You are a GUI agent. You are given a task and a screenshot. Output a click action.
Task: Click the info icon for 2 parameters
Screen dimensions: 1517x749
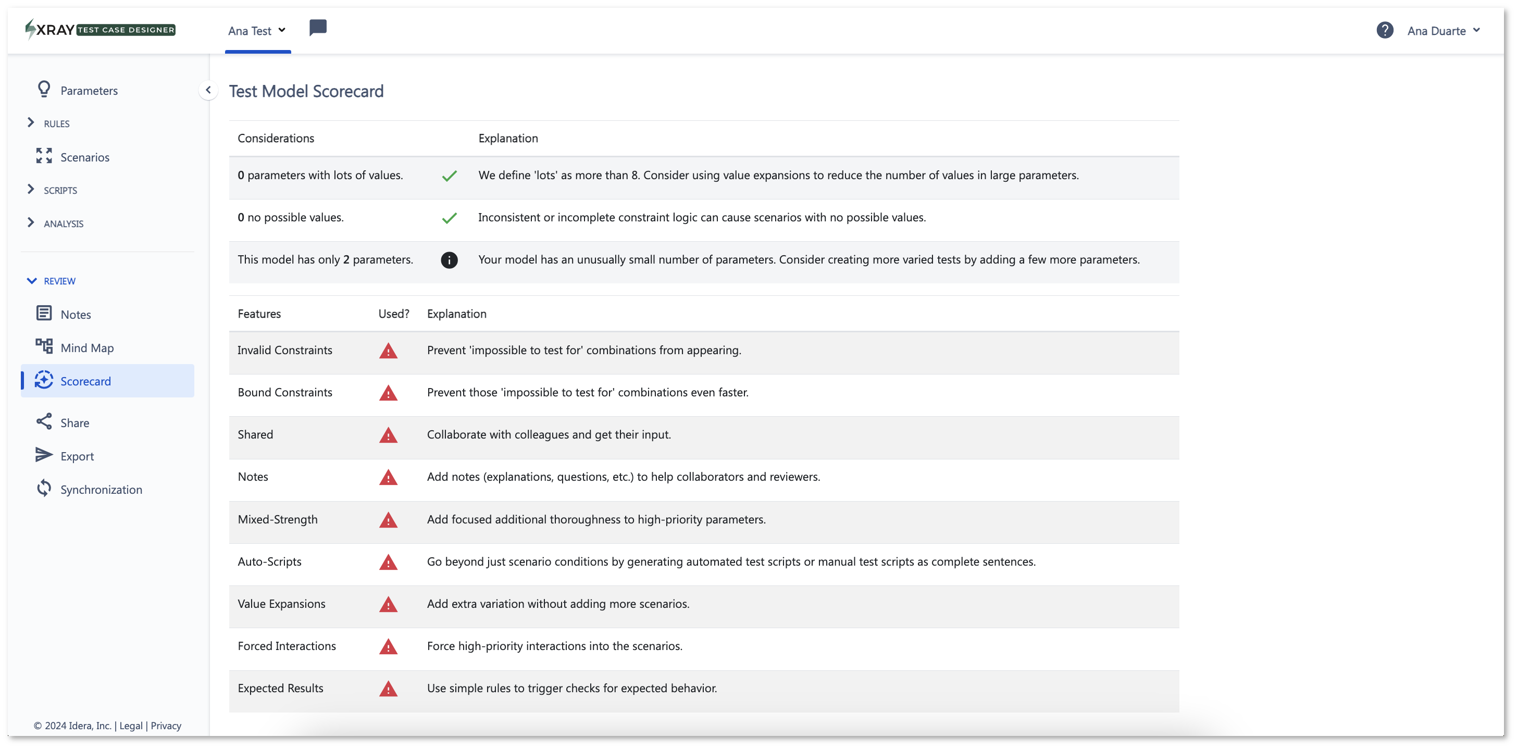click(x=450, y=260)
